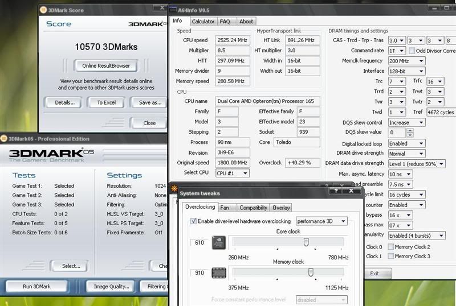The height and width of the screenshot is (306, 456).
Task: Click the HT Link 891.26 MHz value
Action: tap(303, 40)
